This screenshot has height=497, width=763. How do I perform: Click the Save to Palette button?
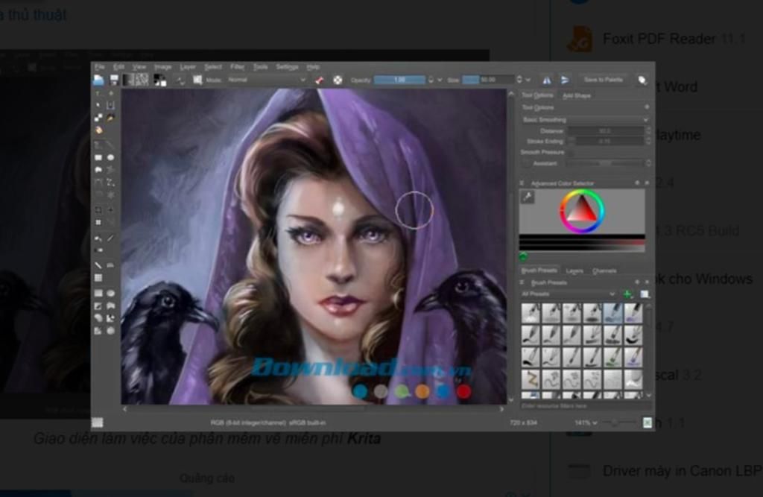(x=604, y=80)
